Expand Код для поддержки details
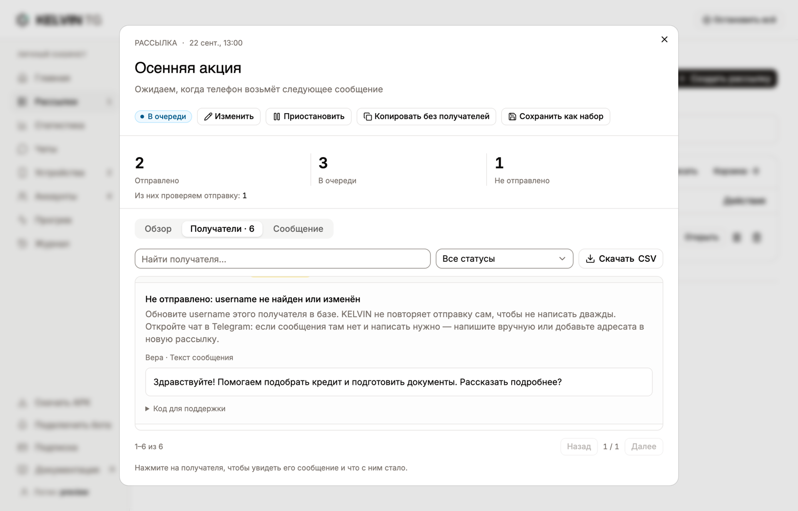Image resolution: width=798 pixels, height=511 pixels. coord(186,409)
